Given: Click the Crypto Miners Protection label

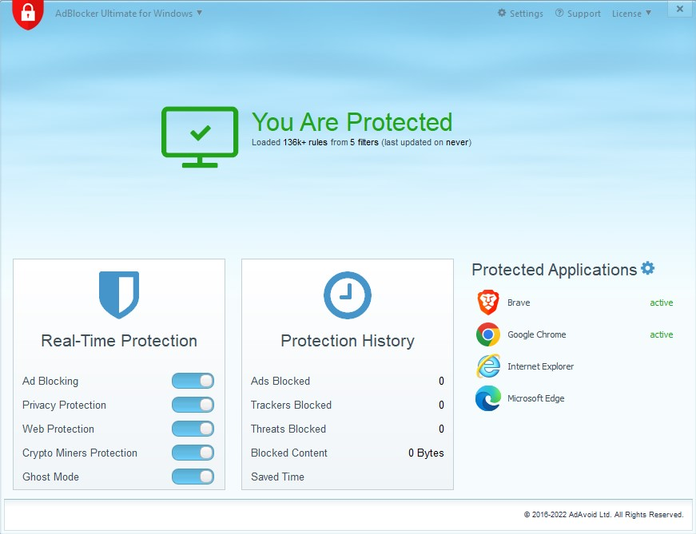Looking at the screenshot, I should point(79,453).
